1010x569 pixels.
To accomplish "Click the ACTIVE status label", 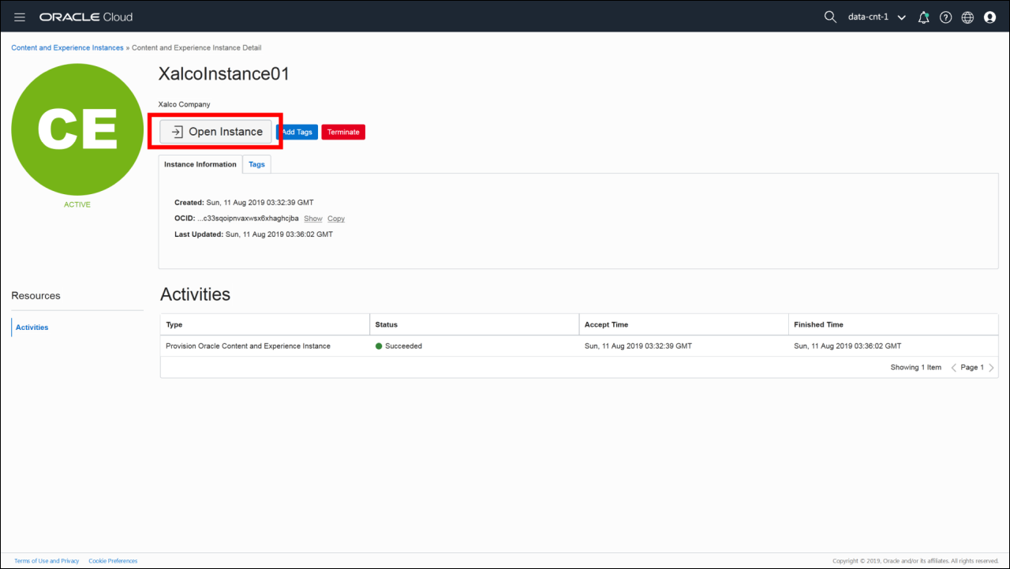I will click(77, 204).
